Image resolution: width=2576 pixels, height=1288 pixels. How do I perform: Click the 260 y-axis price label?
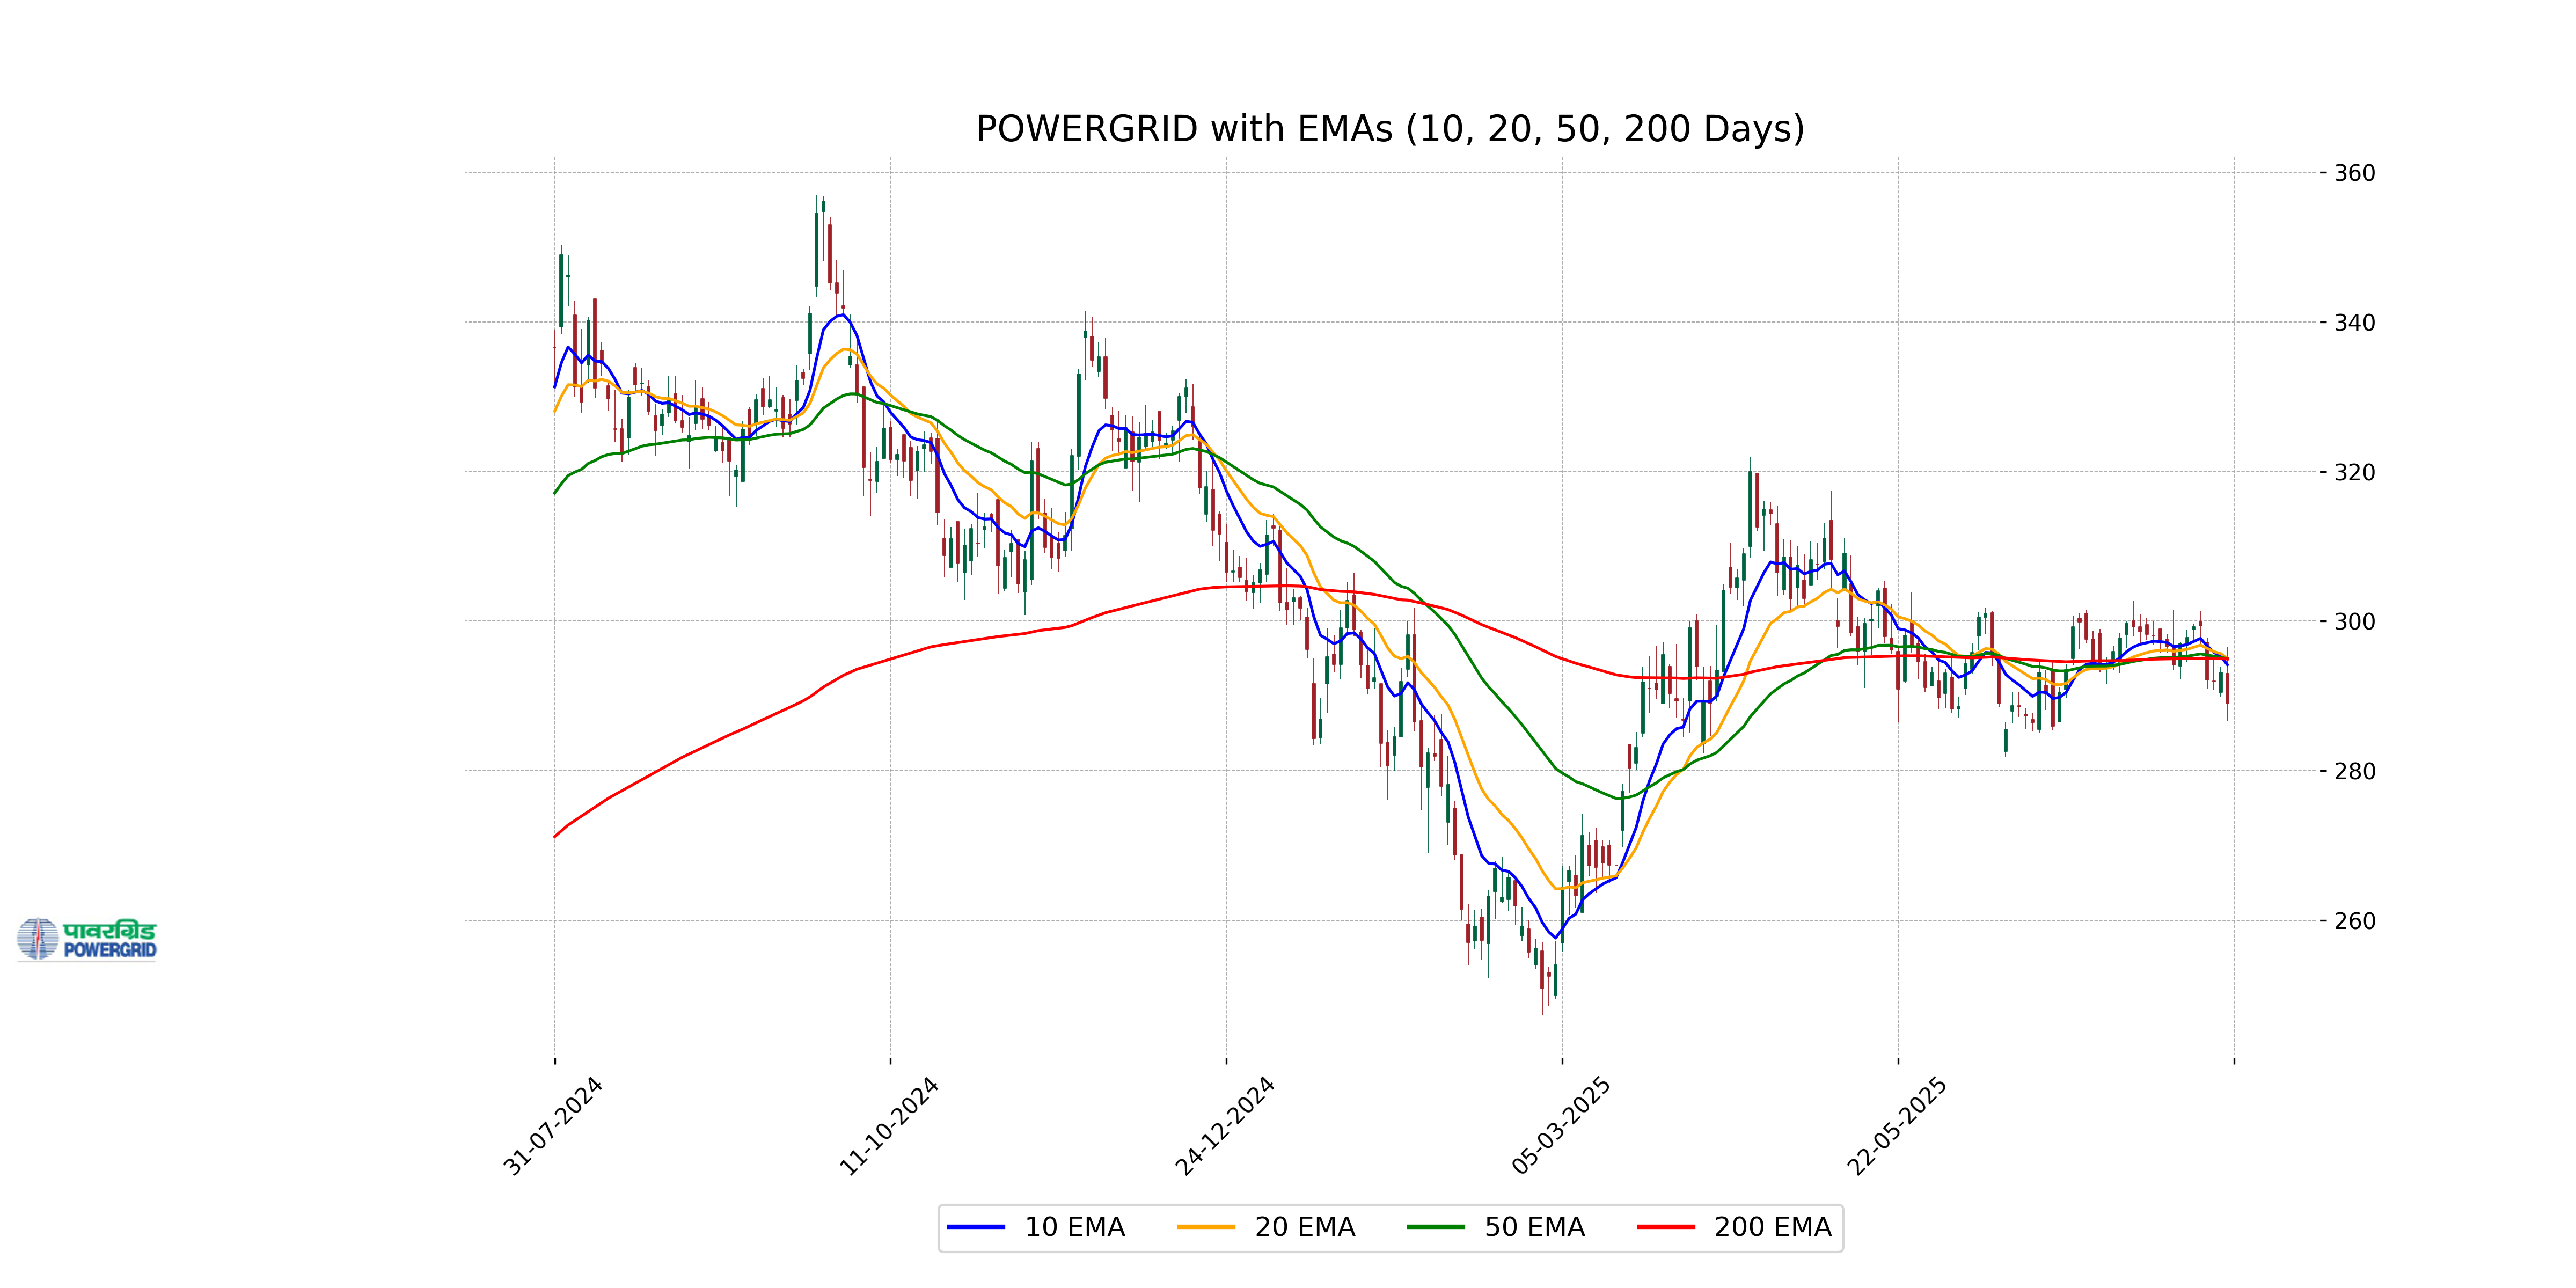(x=2355, y=920)
